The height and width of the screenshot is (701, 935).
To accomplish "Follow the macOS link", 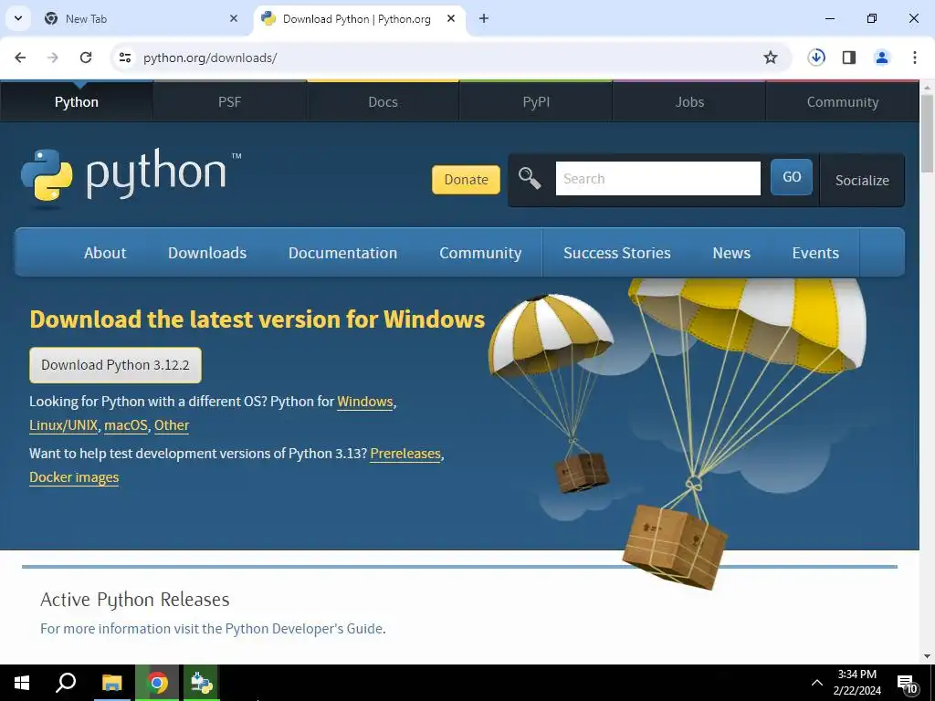I will [x=126, y=425].
